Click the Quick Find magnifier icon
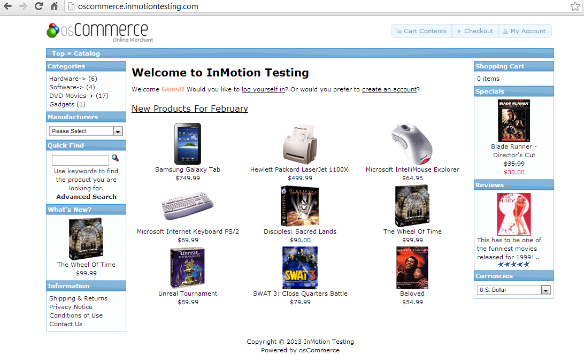 pos(115,158)
